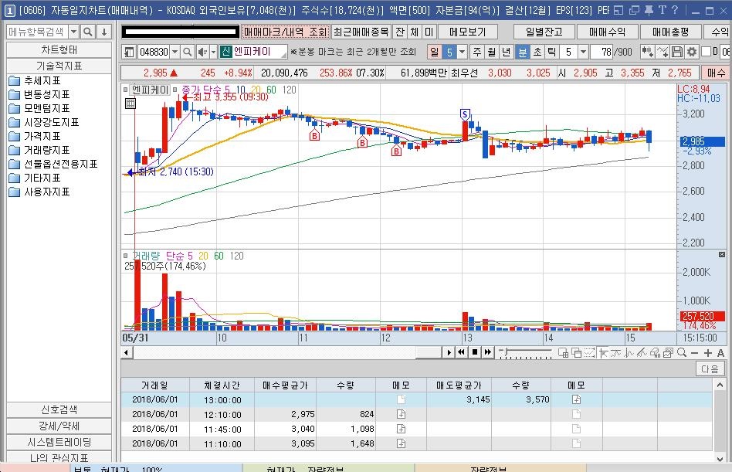732x472 pixels.
Task: Select the 일 (daily) period toggle
Action: click(435, 52)
